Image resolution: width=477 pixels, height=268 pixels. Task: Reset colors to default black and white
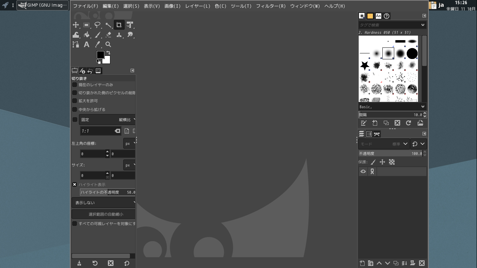[98, 62]
